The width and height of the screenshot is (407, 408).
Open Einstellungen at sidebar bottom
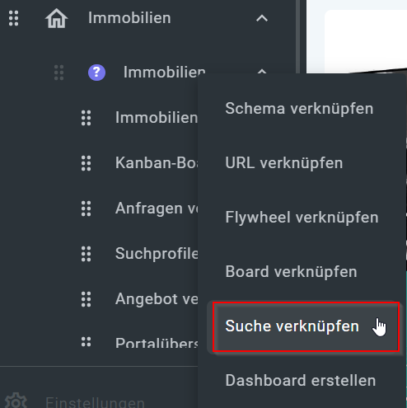(x=95, y=401)
